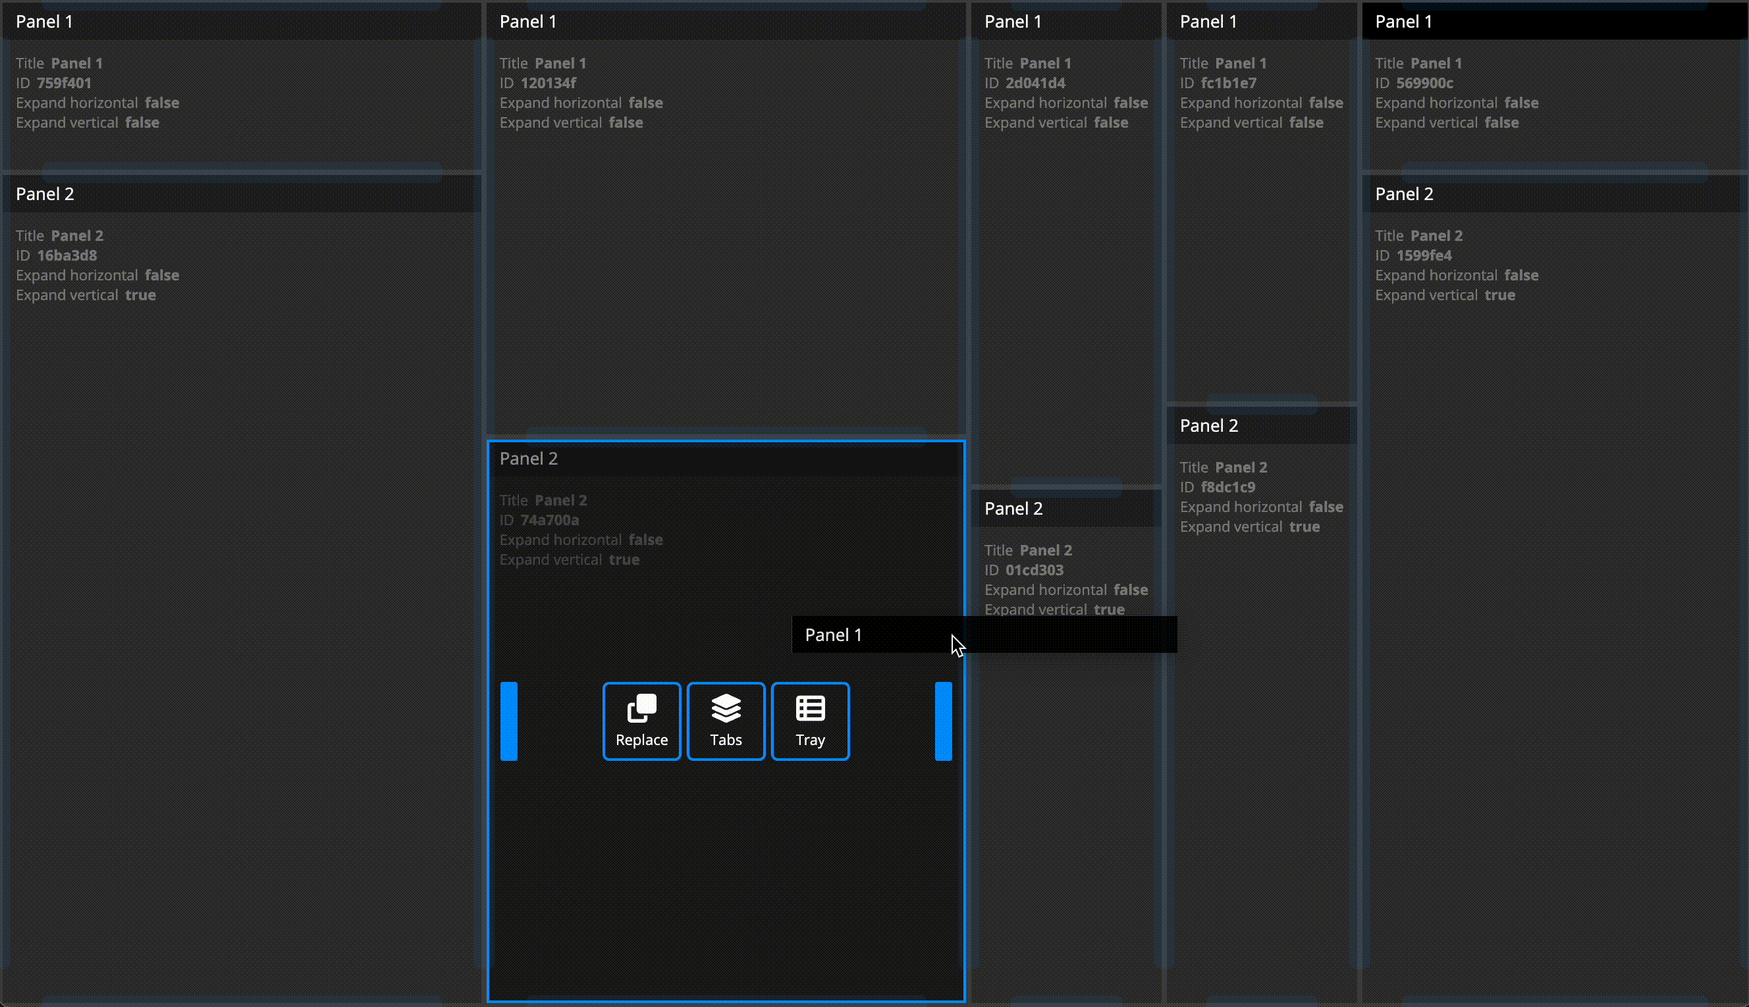
Task: Click the ID value 2d041d4 text
Action: click(x=1035, y=83)
